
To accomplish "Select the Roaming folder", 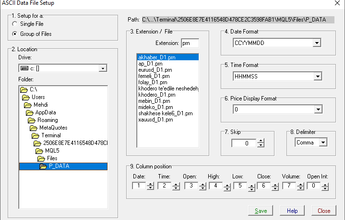I will [x=43, y=120].
